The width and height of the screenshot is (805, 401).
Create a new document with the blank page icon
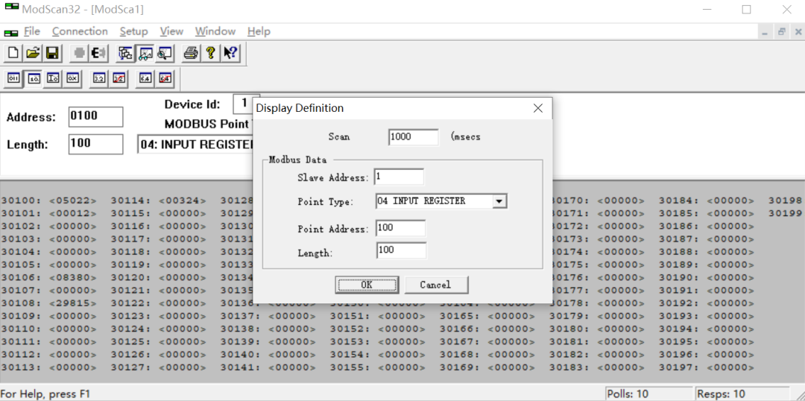[13, 53]
